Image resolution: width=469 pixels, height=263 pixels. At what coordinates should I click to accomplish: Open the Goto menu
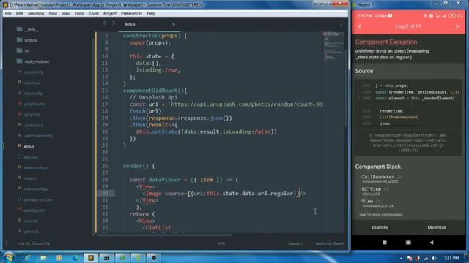(x=79, y=13)
